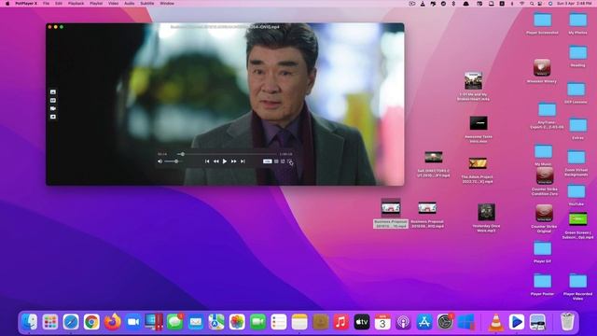The image size is (597, 336).
Task: Select the My Photos folder on desktop
Action: tap(577, 20)
